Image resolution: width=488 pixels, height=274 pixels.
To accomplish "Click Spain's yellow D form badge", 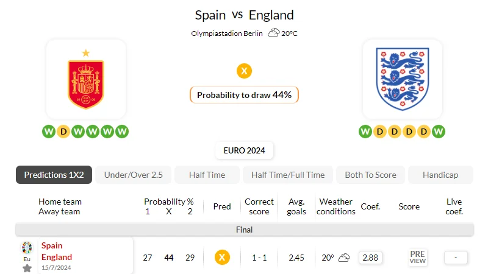I will pyautogui.click(x=63, y=132).
